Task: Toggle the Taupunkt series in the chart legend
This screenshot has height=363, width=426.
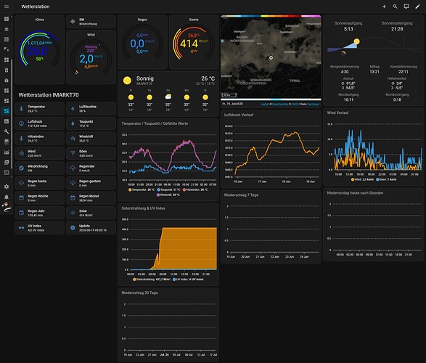Action: click(x=168, y=189)
